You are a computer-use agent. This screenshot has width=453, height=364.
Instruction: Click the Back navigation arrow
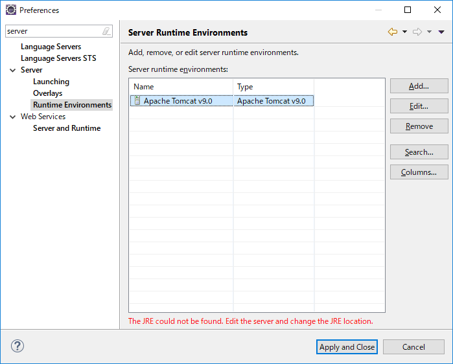393,32
